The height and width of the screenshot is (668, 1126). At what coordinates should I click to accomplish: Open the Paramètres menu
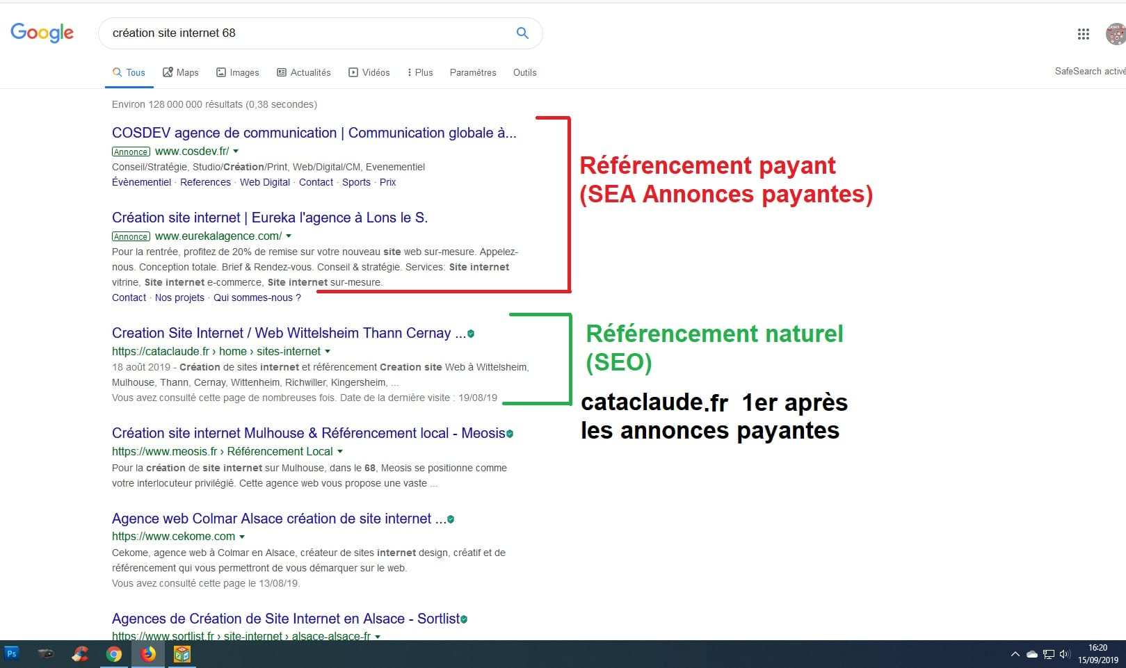click(x=473, y=72)
